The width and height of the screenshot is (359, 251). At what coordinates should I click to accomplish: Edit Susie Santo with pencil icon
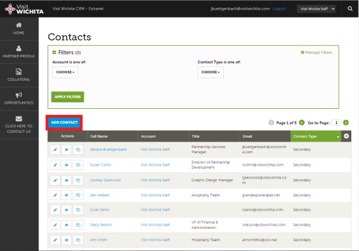[55, 210]
